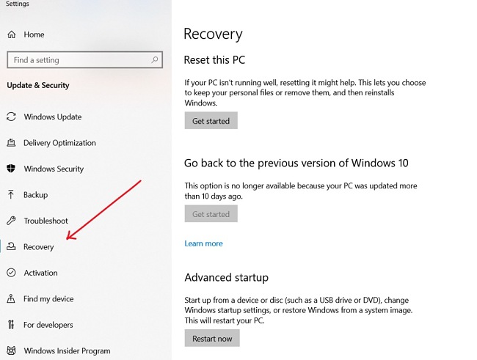Click the Update & Security heading

point(38,86)
